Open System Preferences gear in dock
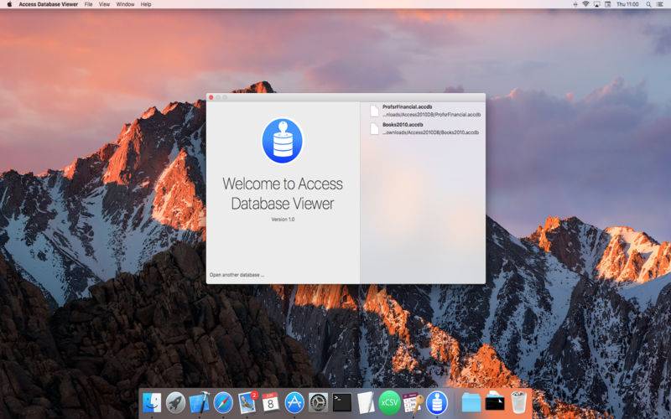The height and width of the screenshot is (419, 671). [x=317, y=402]
